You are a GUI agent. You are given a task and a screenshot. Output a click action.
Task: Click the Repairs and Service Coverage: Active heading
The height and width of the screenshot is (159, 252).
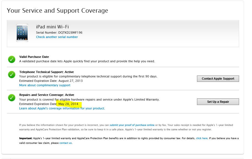point(47,95)
